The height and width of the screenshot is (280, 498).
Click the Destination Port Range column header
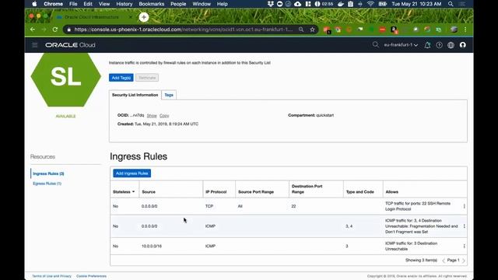tap(307, 189)
